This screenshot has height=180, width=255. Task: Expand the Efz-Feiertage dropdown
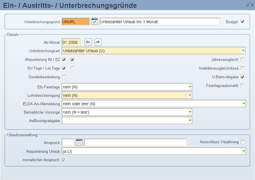coord(190,87)
